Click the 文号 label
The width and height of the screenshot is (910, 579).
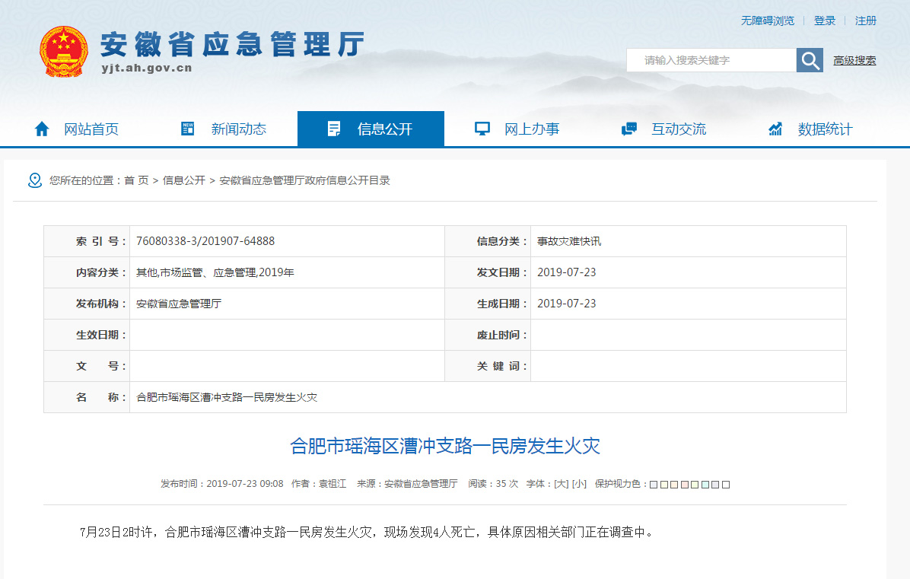[x=101, y=366]
